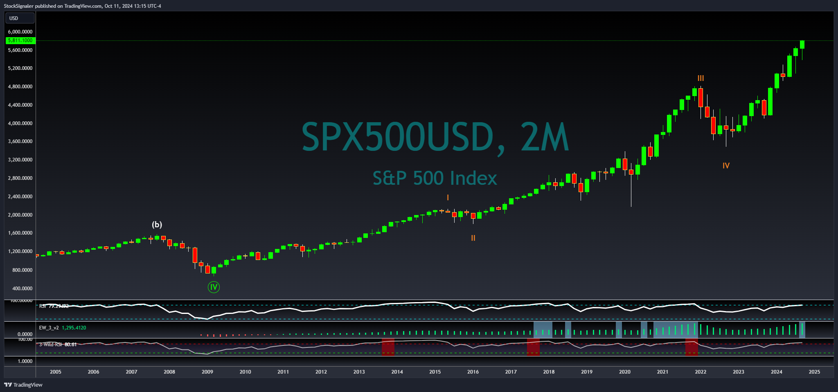The image size is (838, 392).
Task: Select the 2,800.0000 price axis label
Action: [x=20, y=178]
